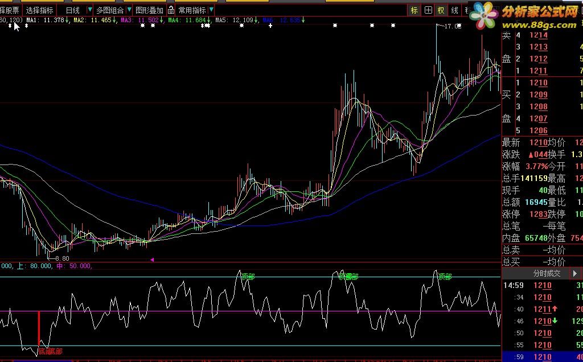Click the 17.0 high price label
Screen dimensions: 583x362
[453, 26]
